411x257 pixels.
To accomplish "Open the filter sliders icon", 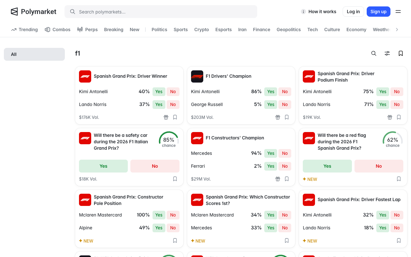I will [x=387, y=53].
